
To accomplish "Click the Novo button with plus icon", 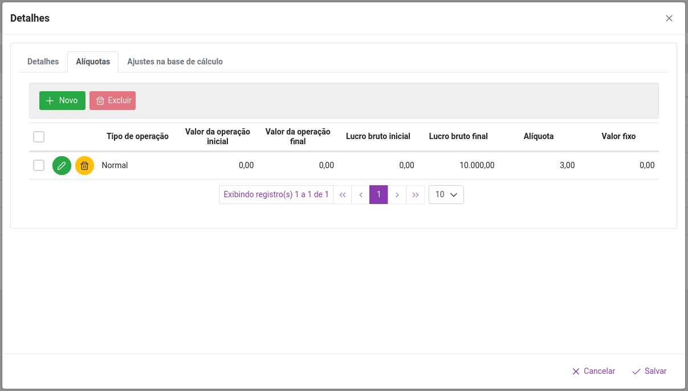I will [x=62, y=100].
